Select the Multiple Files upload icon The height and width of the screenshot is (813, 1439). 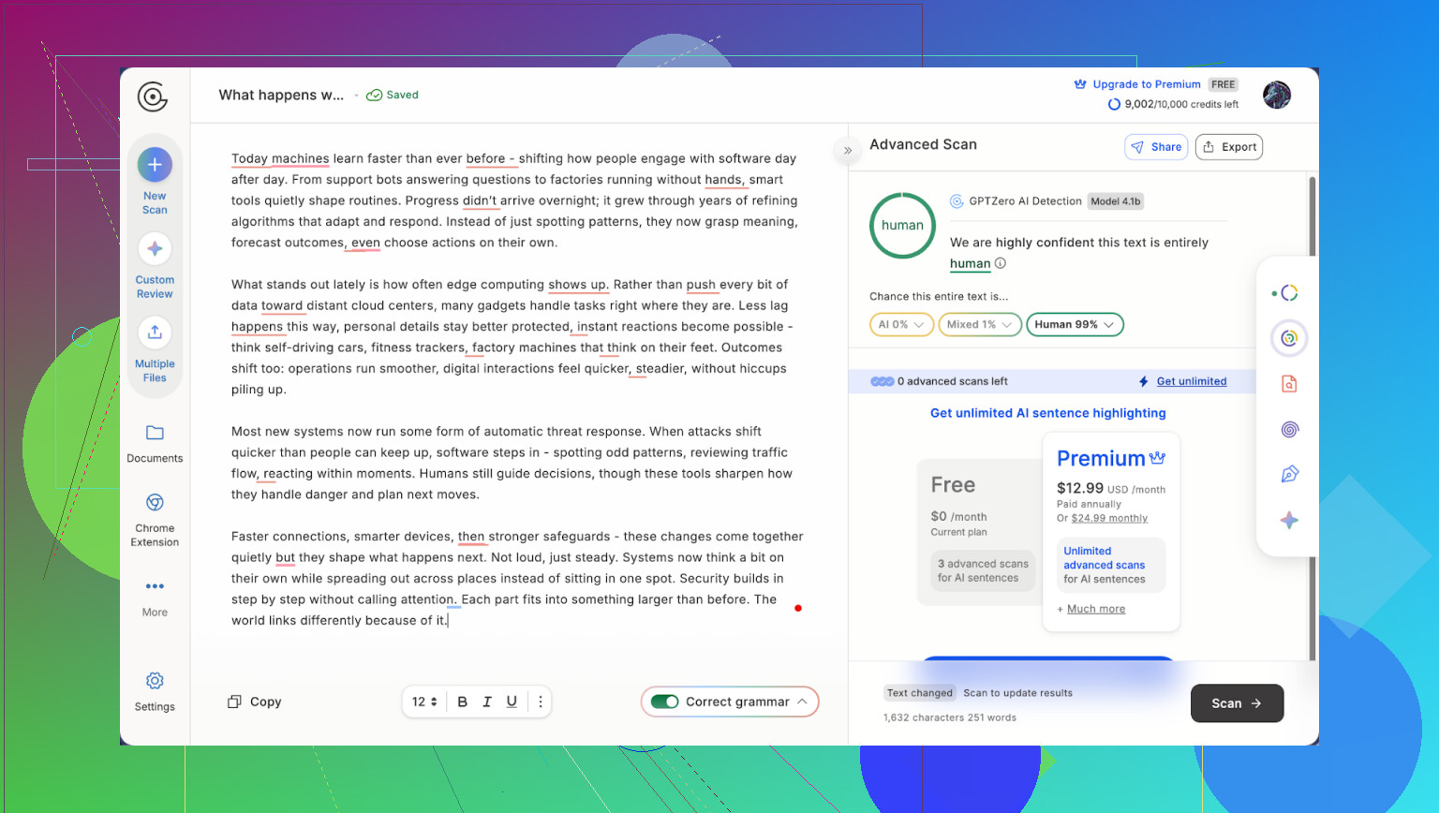[155, 333]
